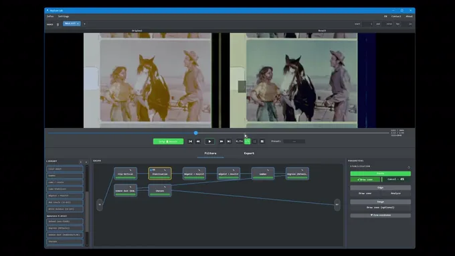Viewport: 455px width, 256px height.
Task: Expand the Zone coordinates section
Action: click(x=381, y=215)
